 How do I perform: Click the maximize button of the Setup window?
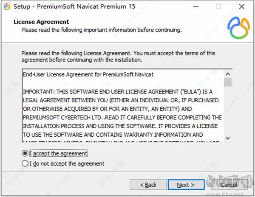click(x=218, y=7)
